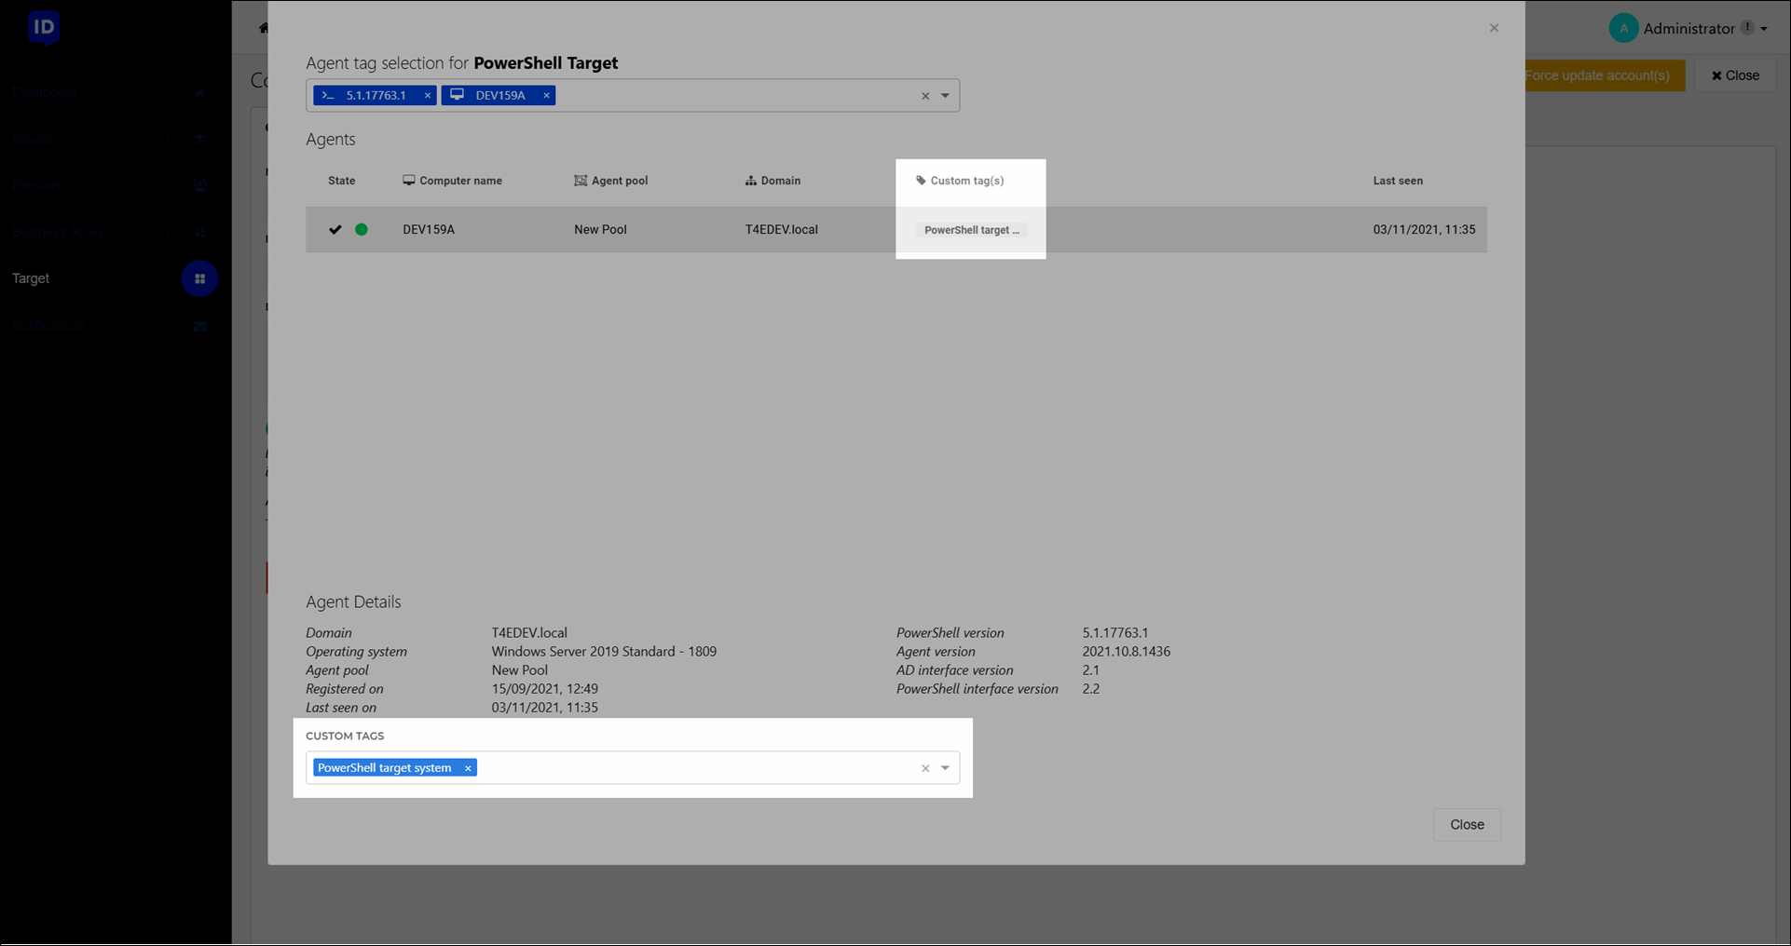The image size is (1791, 946).
Task: Click New Pool cell in agent row
Action: point(600,230)
